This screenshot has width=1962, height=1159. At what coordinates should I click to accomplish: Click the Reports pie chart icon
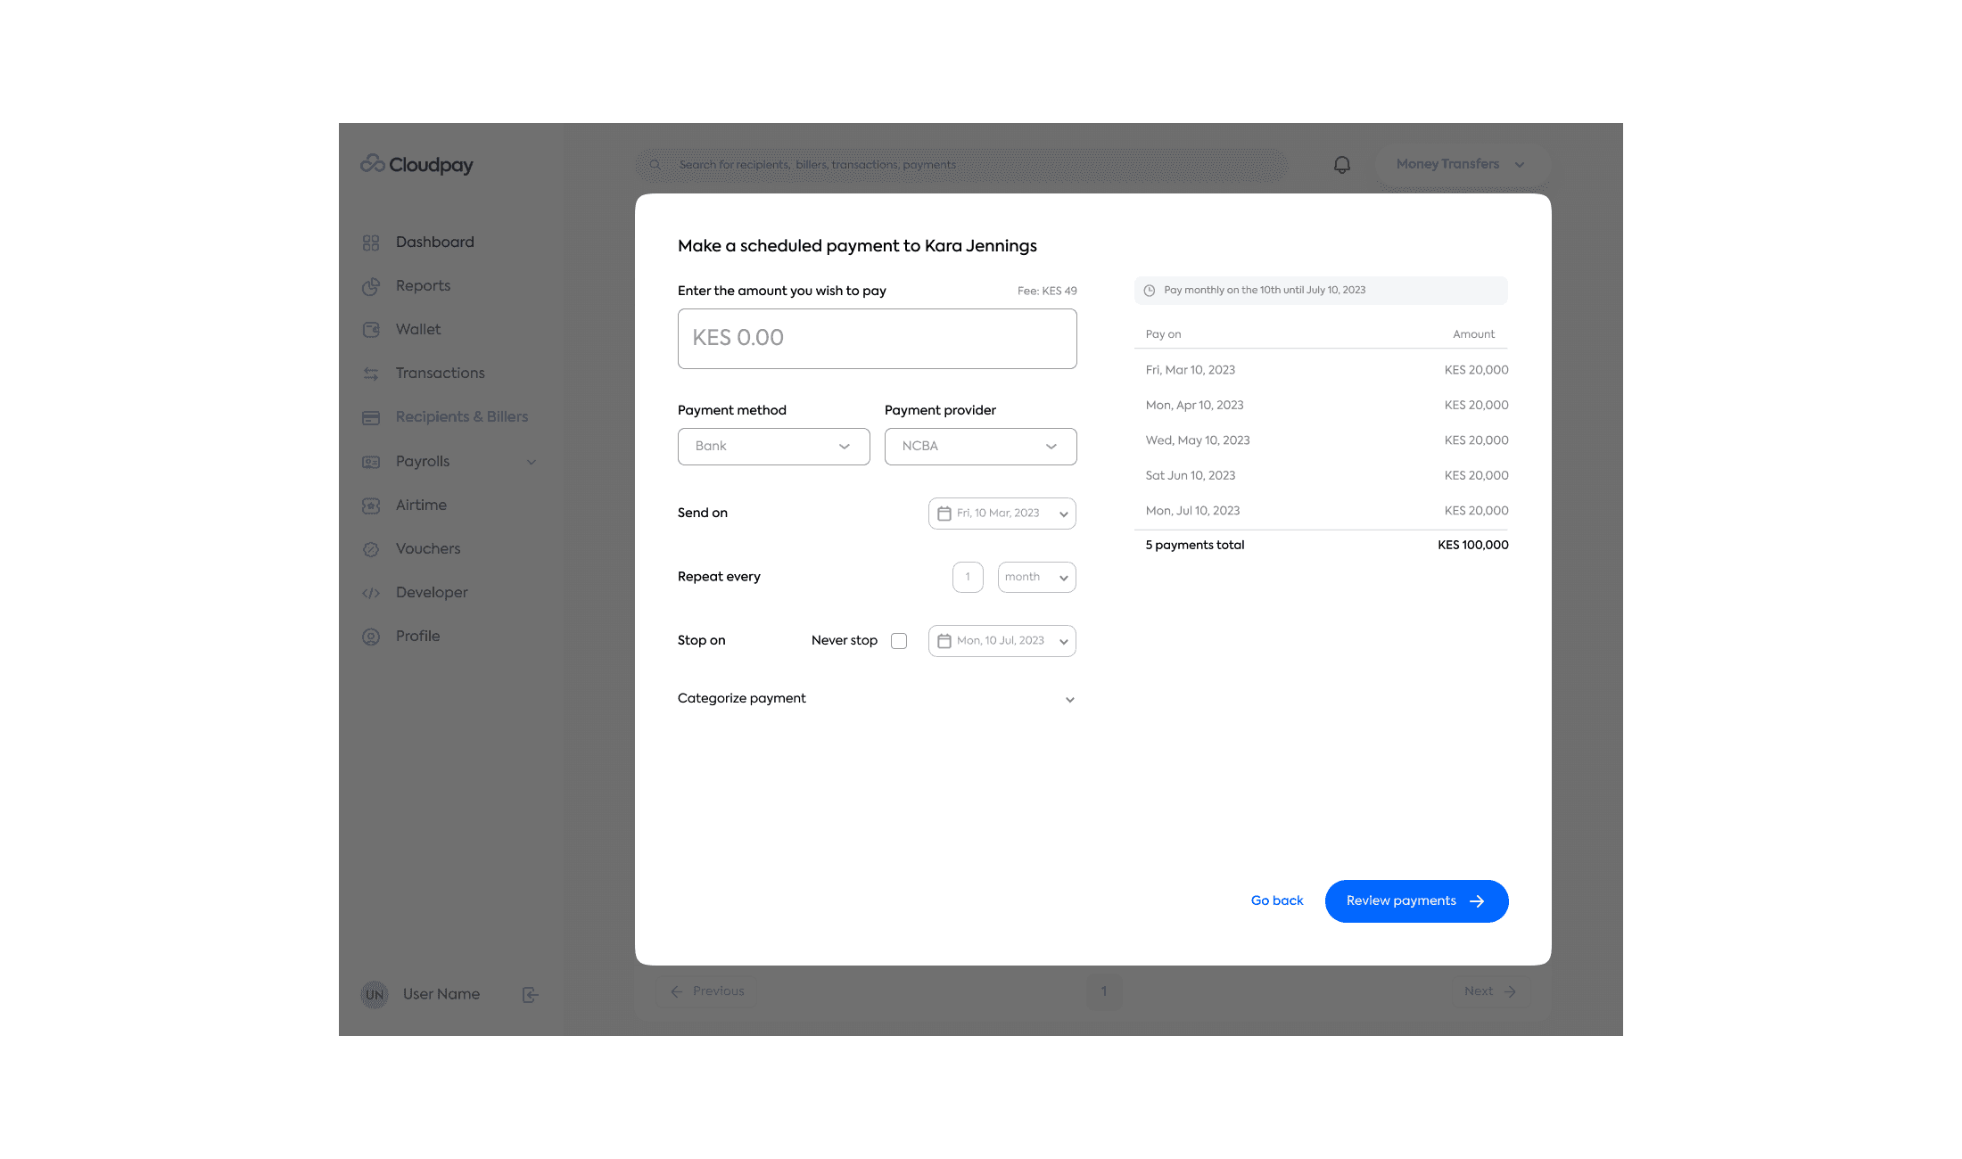371,286
